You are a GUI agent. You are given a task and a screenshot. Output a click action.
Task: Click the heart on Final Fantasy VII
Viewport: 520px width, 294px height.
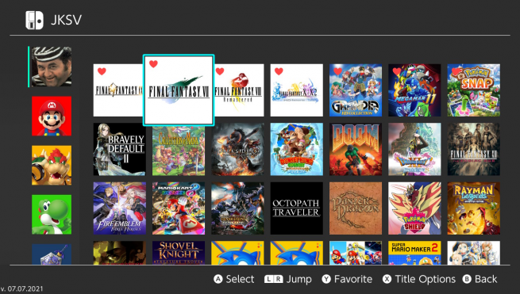(x=153, y=64)
